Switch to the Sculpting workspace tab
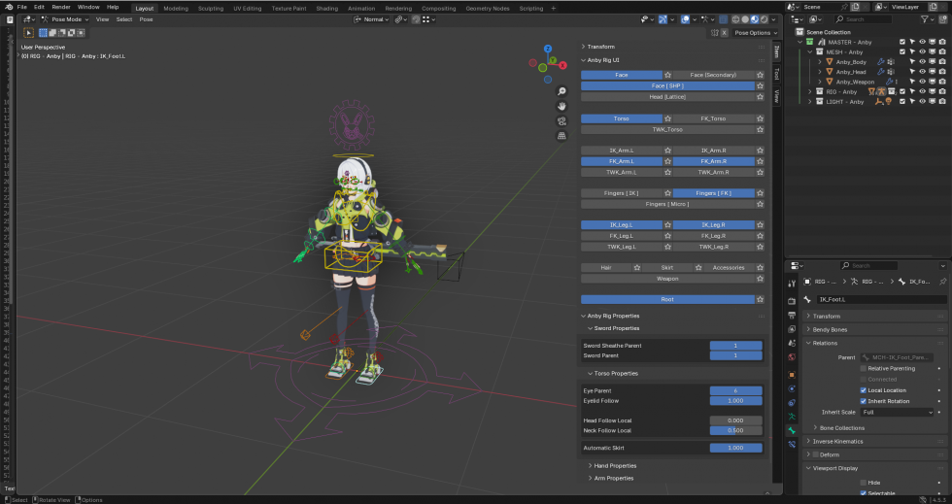This screenshot has width=952, height=504. (x=210, y=8)
